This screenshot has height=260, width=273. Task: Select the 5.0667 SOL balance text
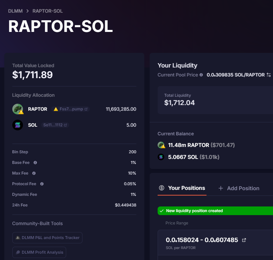[x=183, y=157]
